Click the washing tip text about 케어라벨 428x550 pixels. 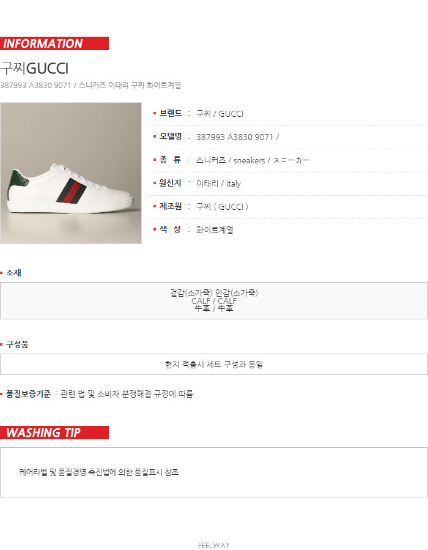tap(99, 472)
